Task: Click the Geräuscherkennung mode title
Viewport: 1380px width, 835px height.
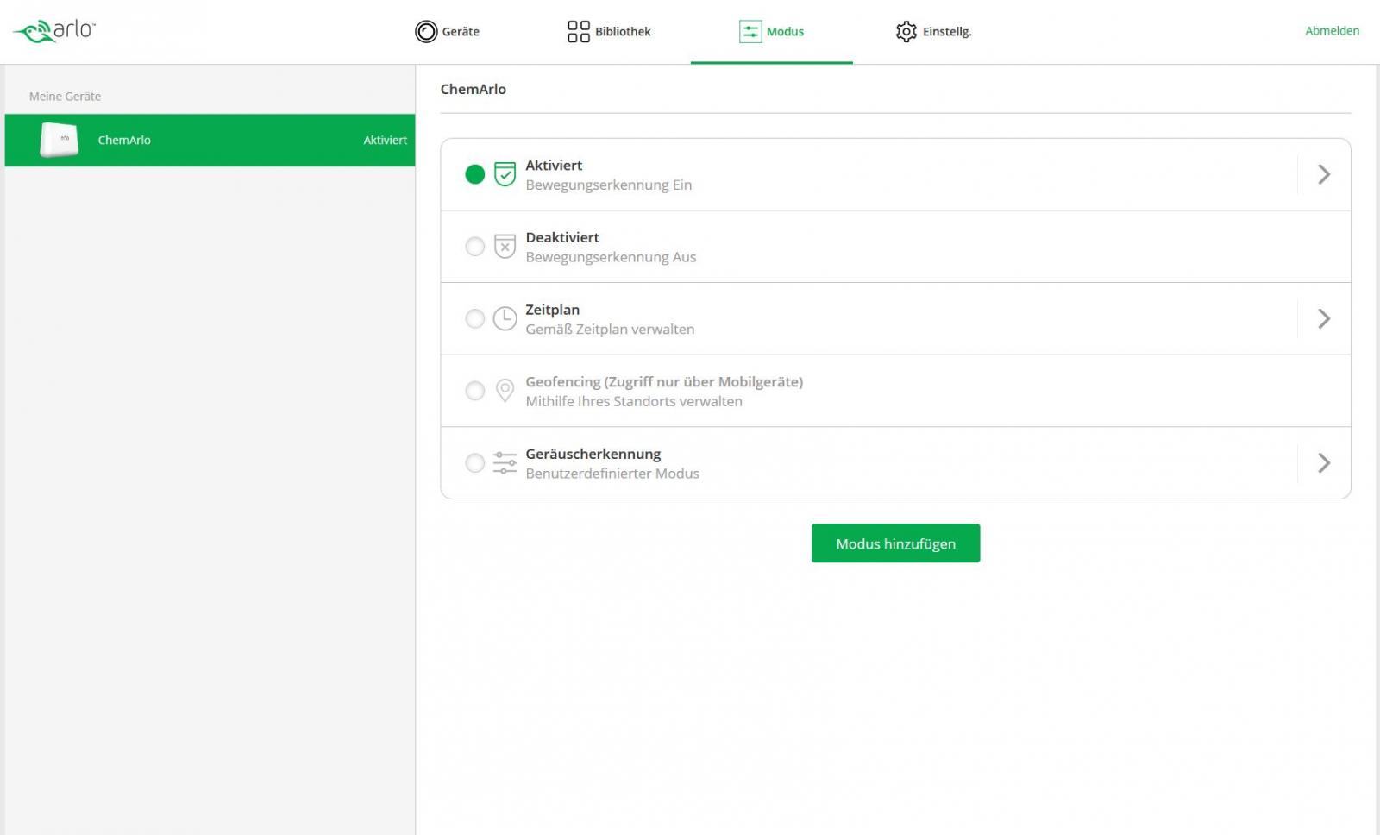Action: click(593, 454)
